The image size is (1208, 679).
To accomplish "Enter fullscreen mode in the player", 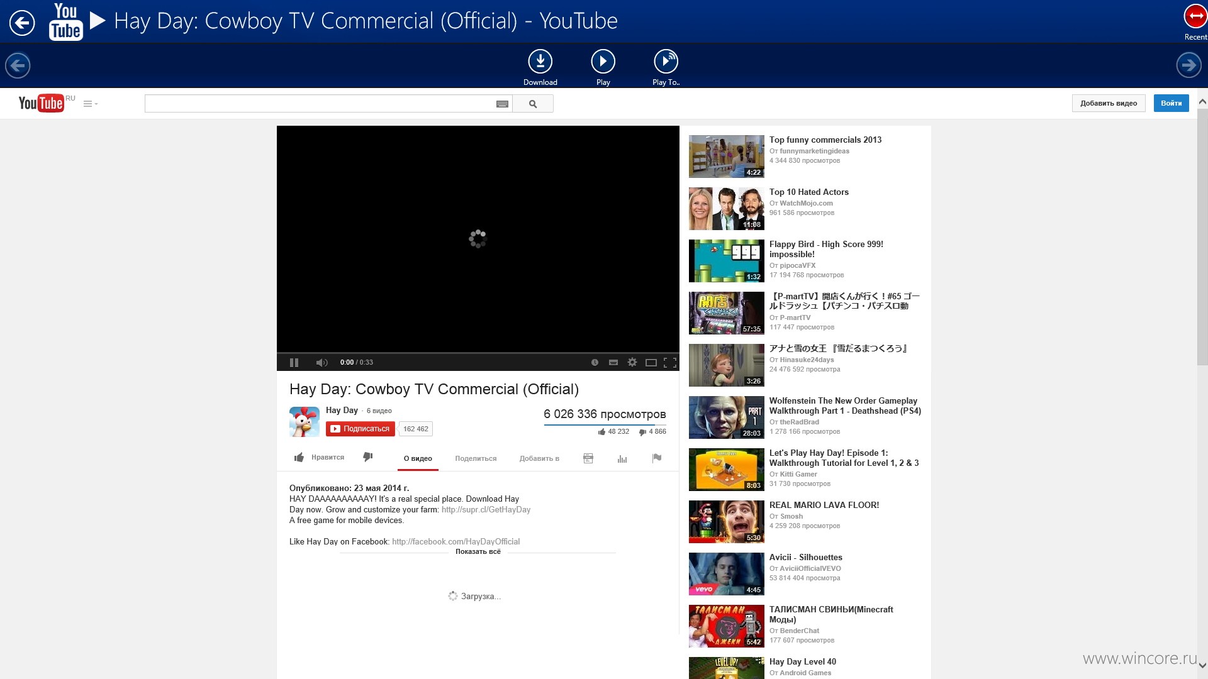I will point(670,363).
